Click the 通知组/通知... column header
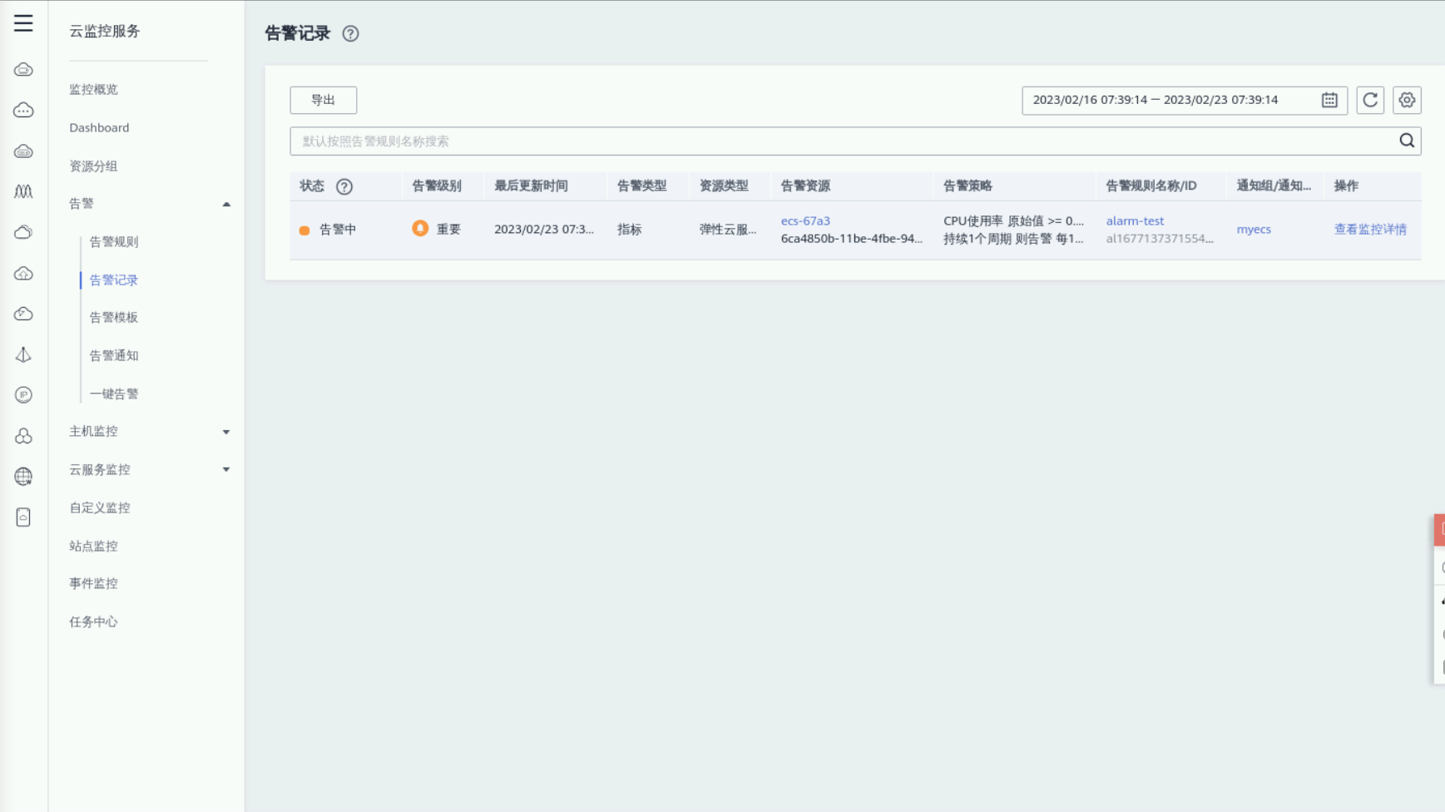This screenshot has width=1445, height=812. [1274, 186]
